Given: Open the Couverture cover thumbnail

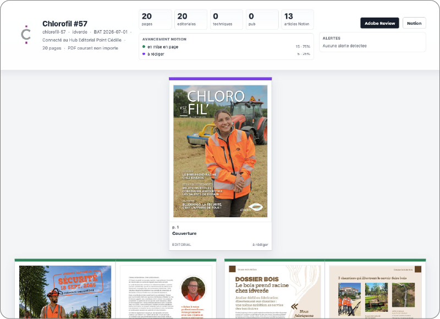Looking at the screenshot, I should [x=221, y=151].
